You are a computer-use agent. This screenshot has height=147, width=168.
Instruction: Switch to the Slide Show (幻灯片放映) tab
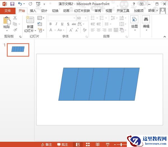click(x=82, y=11)
